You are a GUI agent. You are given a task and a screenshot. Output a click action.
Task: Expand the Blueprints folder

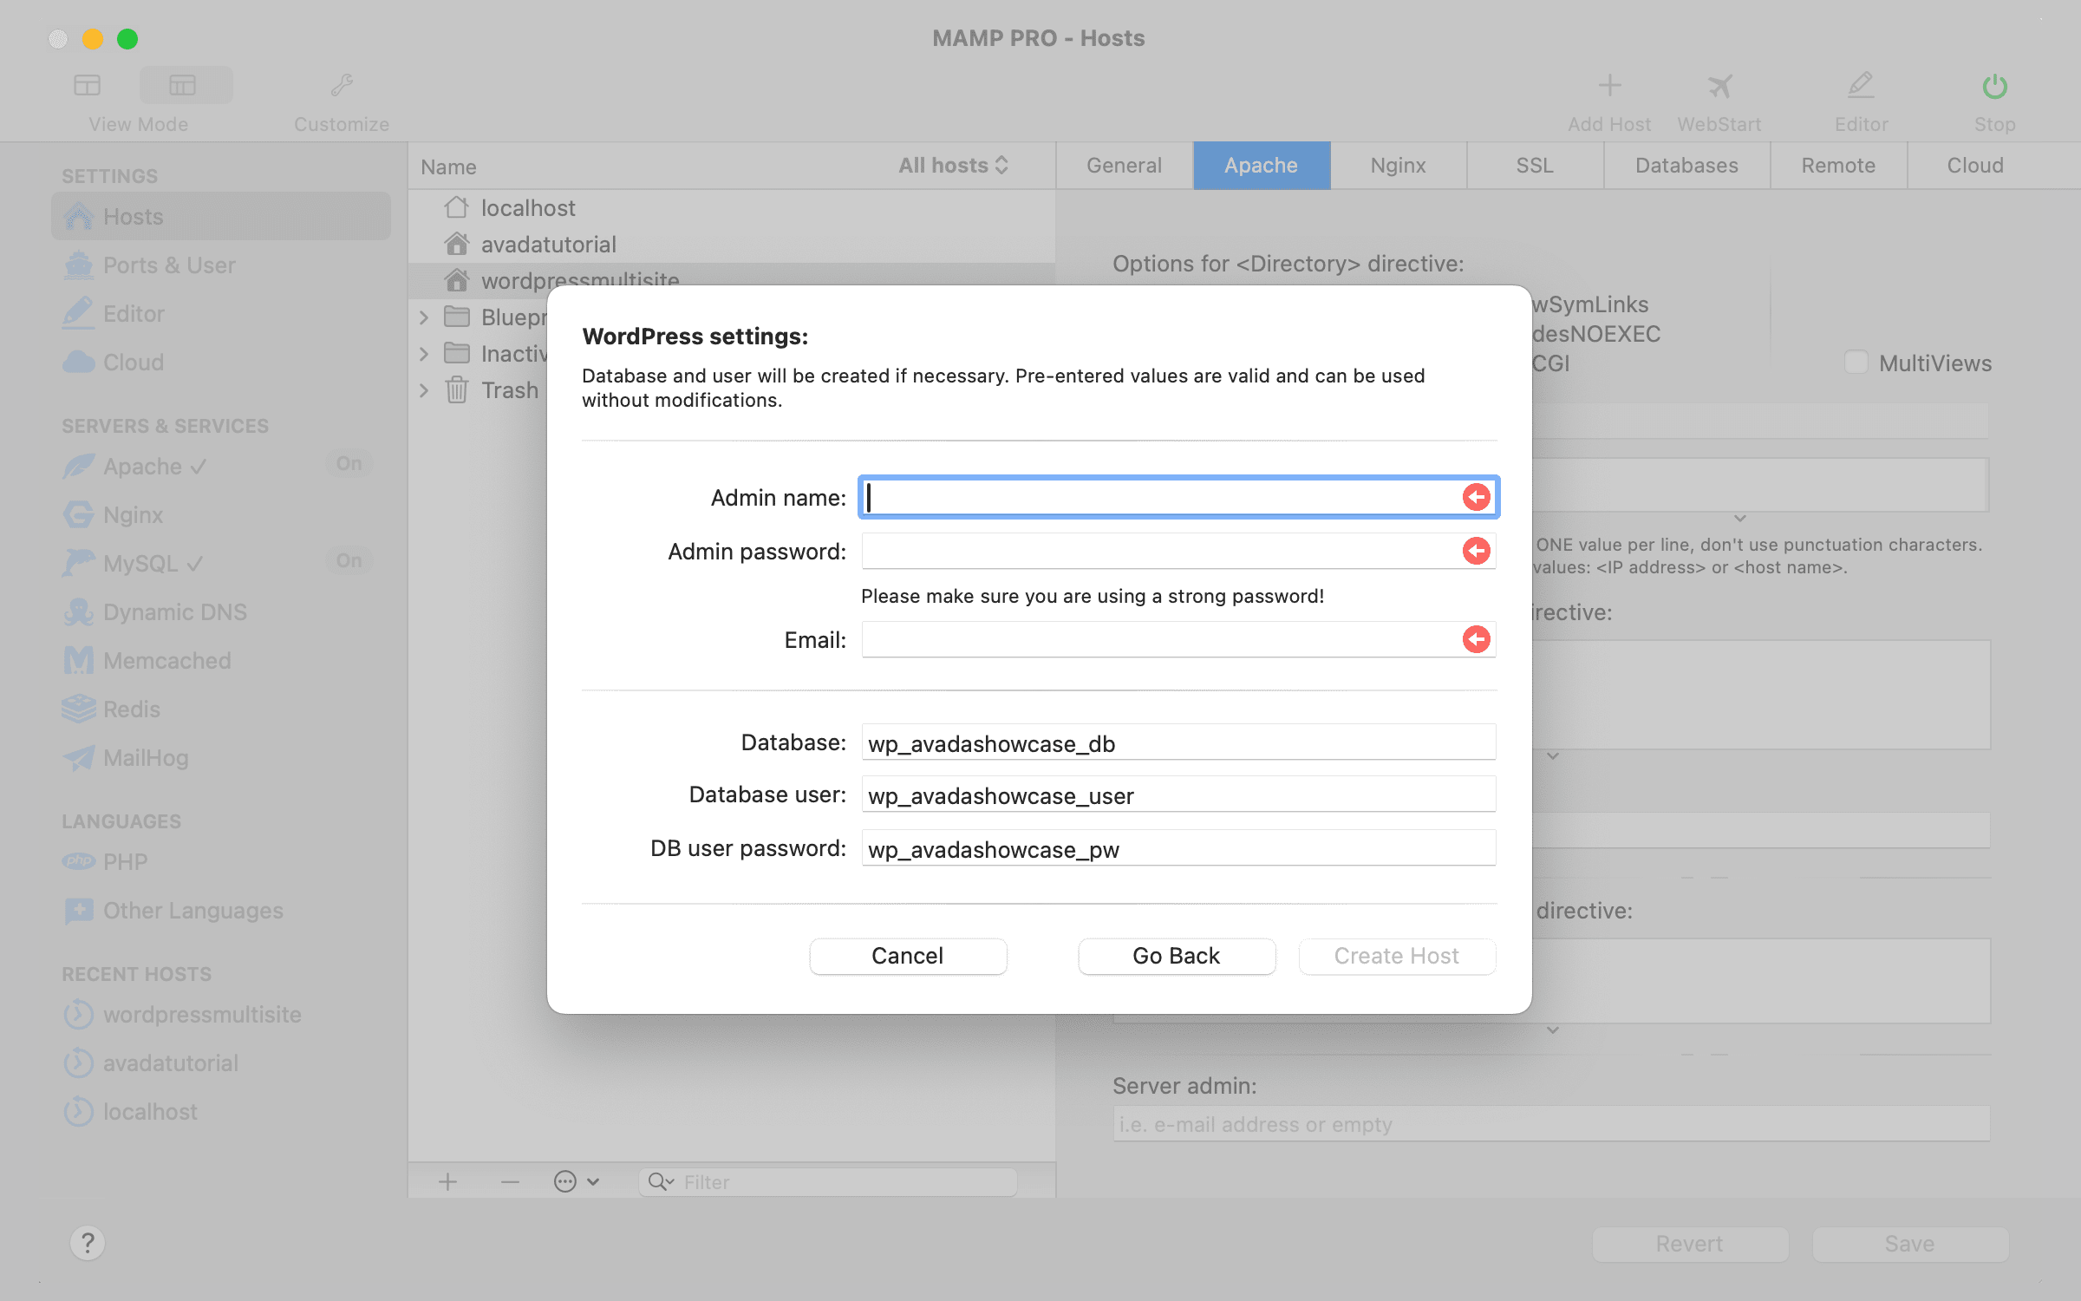coord(424,317)
